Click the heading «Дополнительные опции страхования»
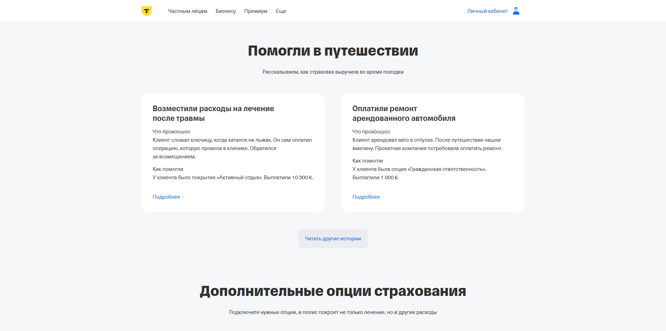This screenshot has width=666, height=331. (x=333, y=291)
